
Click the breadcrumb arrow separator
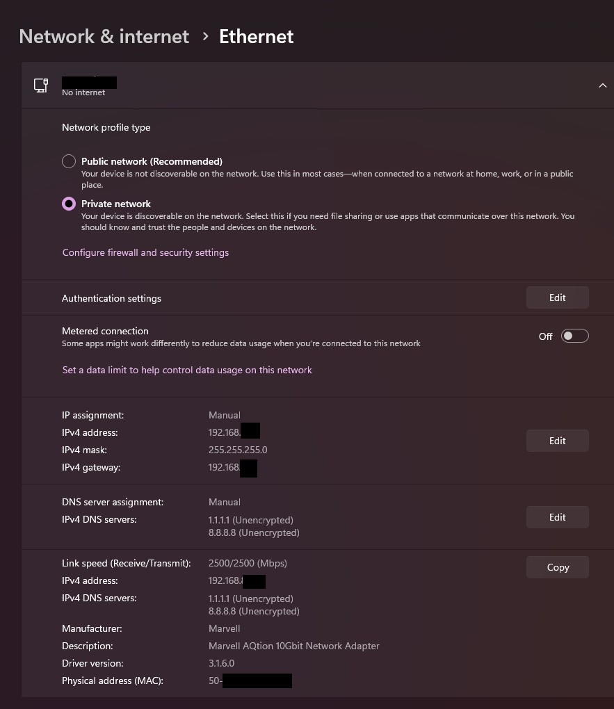(x=205, y=36)
